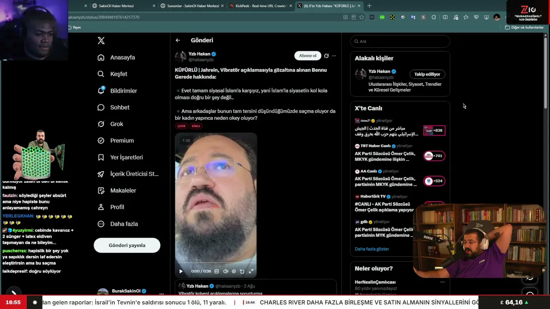The image size is (550, 309).
Task: Open the +836 live broadcast badge
Action: click(434, 130)
